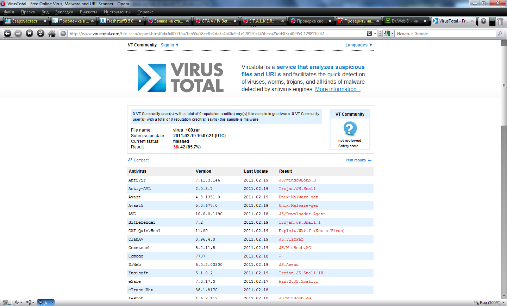The height and width of the screenshot is (306, 507).
Task: Close the GTA 4 / IV Bet tab
Action: tap(235, 21)
